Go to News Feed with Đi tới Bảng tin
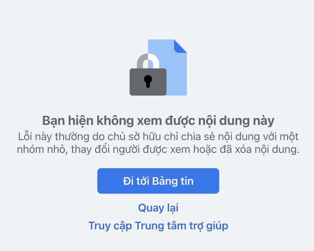314x251 pixels. [x=158, y=181]
